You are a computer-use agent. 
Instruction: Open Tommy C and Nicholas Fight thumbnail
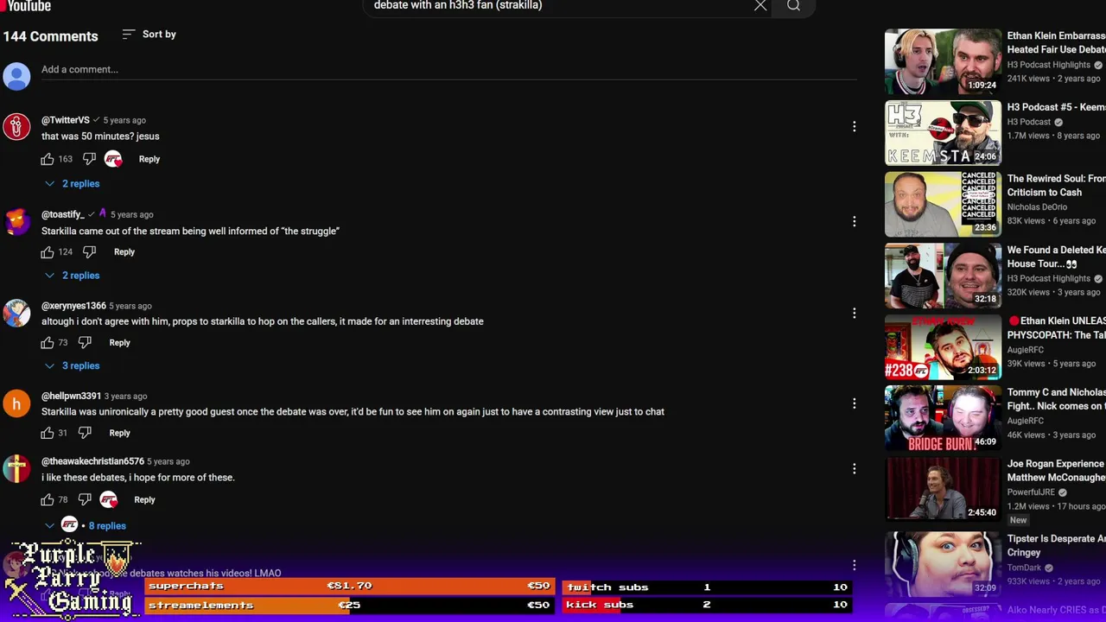[943, 418]
